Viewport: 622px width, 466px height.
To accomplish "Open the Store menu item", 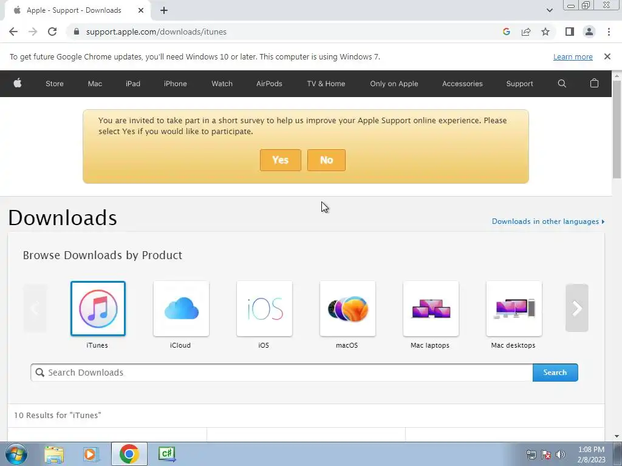I will [x=54, y=84].
